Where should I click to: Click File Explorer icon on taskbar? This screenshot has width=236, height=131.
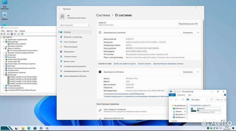23,128
